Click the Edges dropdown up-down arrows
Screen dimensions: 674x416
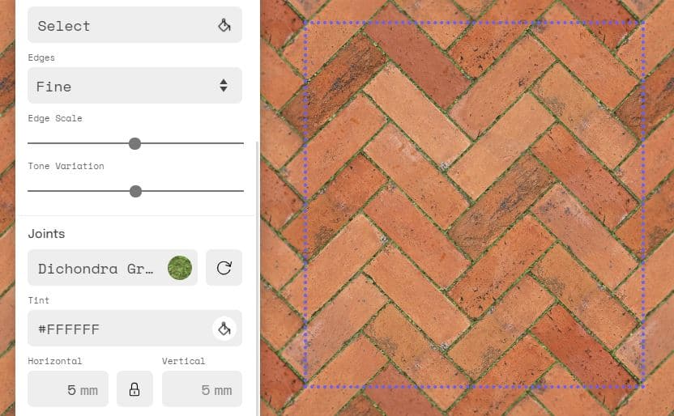[223, 86]
